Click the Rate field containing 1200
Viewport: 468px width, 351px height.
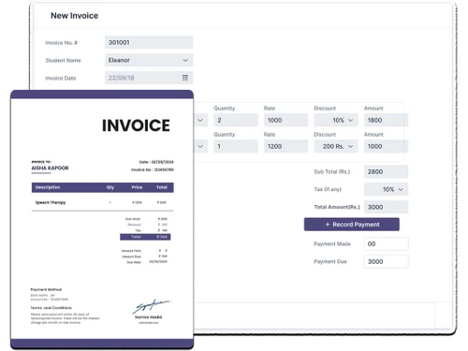(285, 146)
